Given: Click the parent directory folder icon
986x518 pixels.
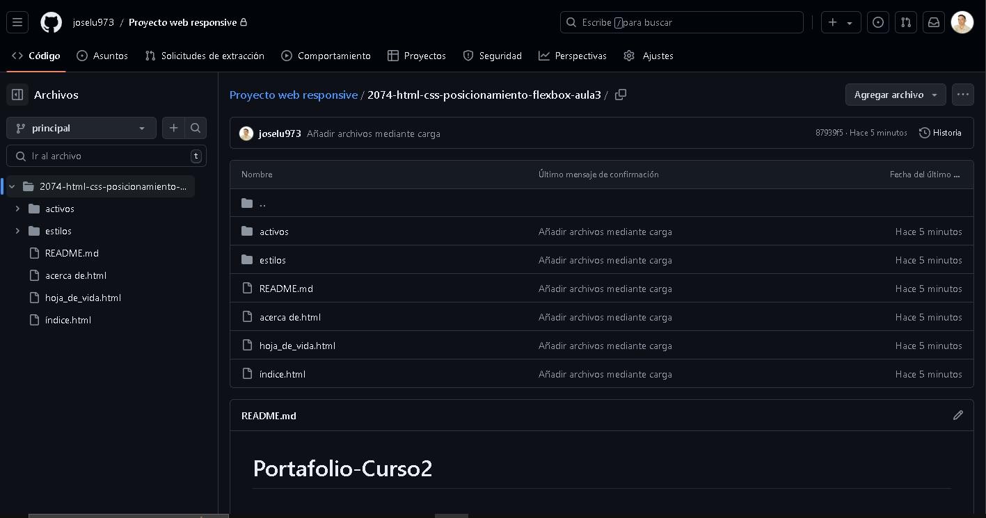Looking at the screenshot, I should pos(247,203).
